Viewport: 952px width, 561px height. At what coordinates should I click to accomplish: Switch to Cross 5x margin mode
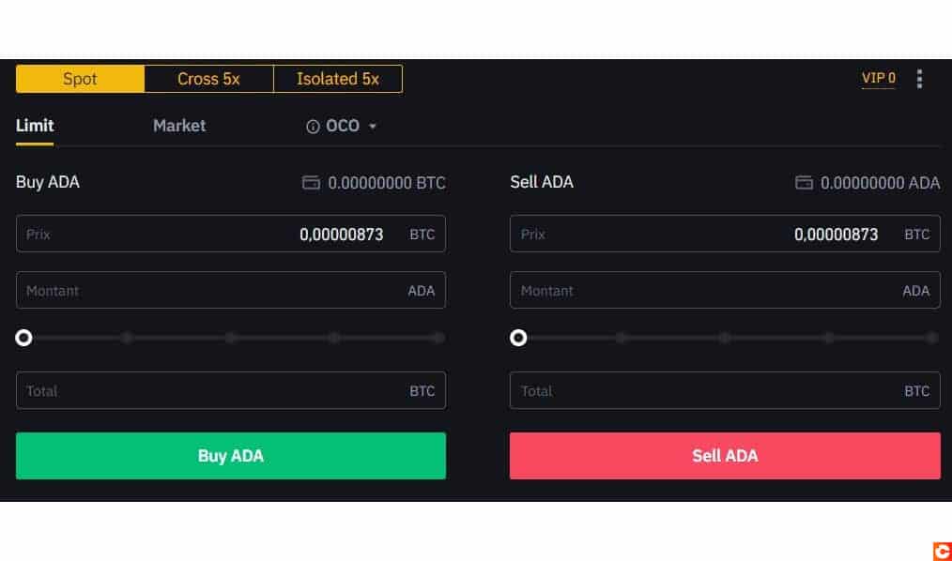[208, 79]
